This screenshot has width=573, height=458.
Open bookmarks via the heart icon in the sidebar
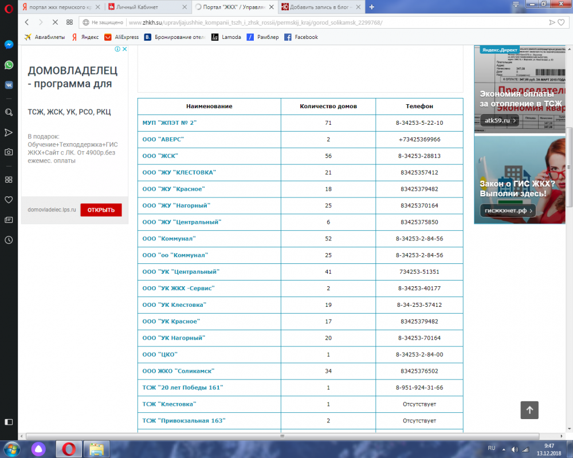coord(9,200)
